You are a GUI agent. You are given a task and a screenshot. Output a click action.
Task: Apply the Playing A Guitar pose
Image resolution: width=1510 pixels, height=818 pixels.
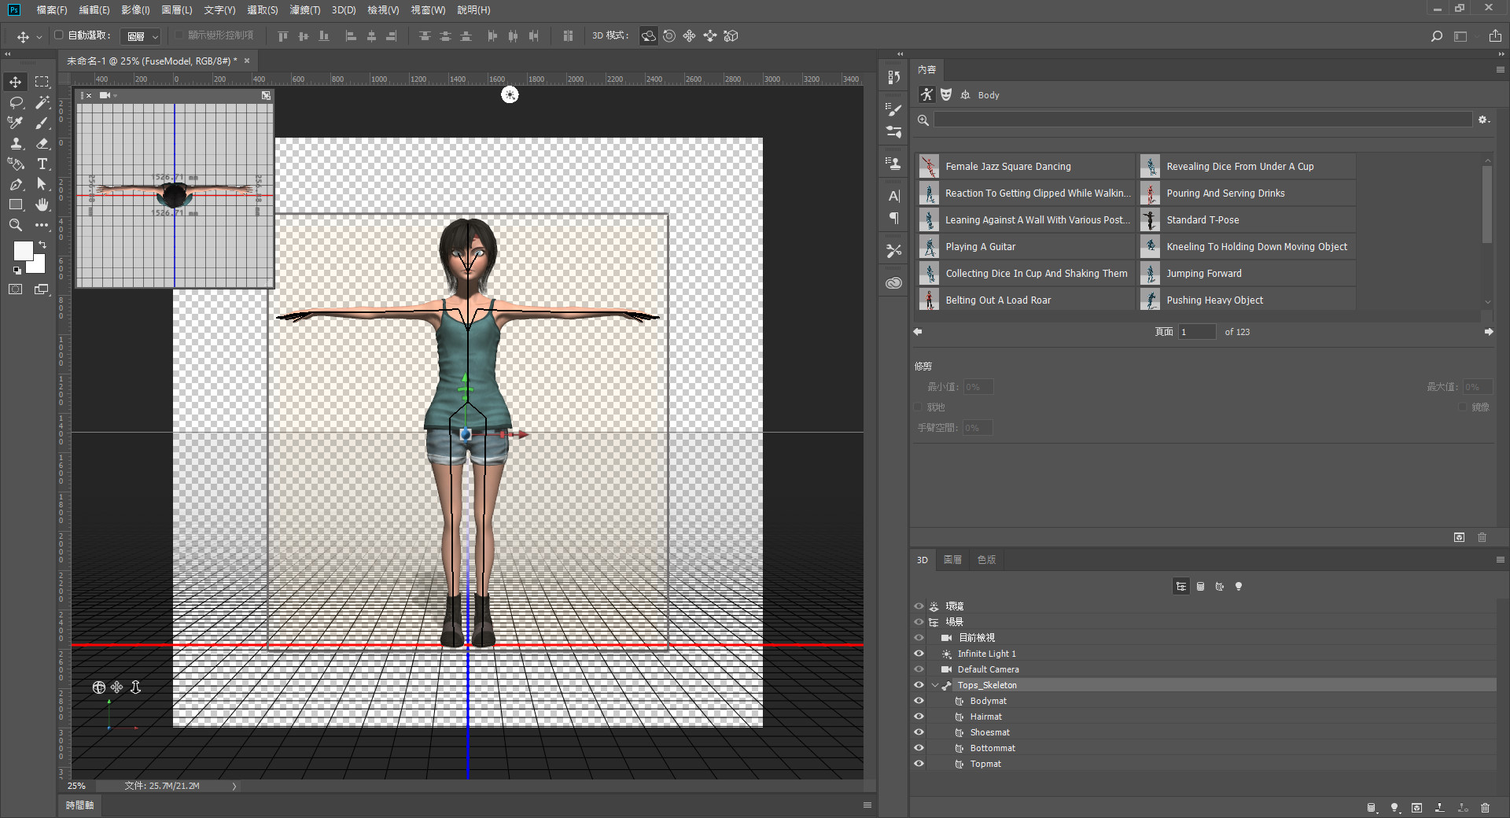(980, 247)
